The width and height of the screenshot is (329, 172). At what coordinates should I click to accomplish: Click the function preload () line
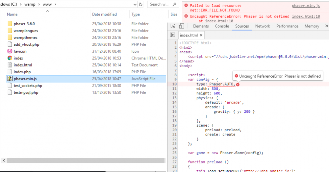click(208, 162)
